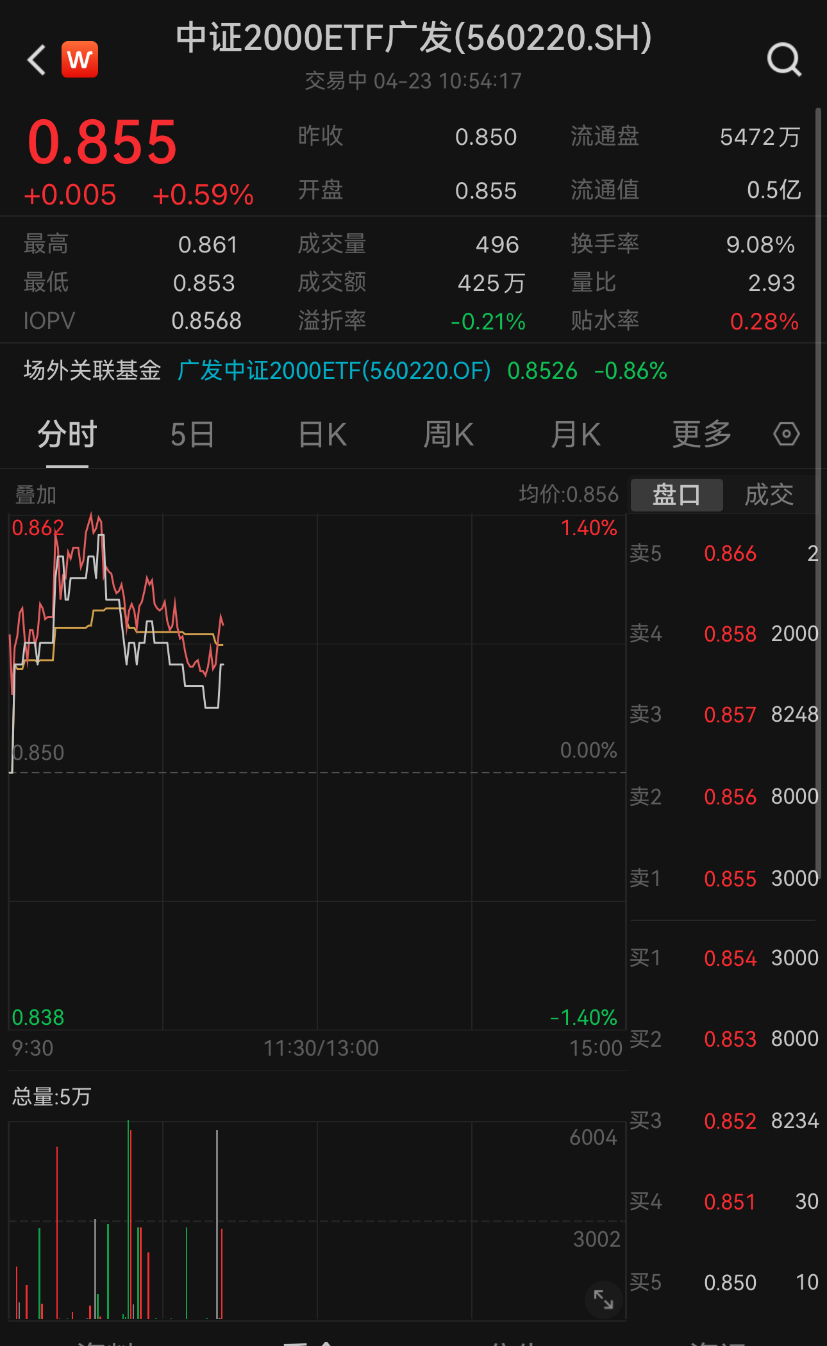827x1346 pixels.
Task: Tap 流通盘 value 5472万
Action: click(x=760, y=137)
